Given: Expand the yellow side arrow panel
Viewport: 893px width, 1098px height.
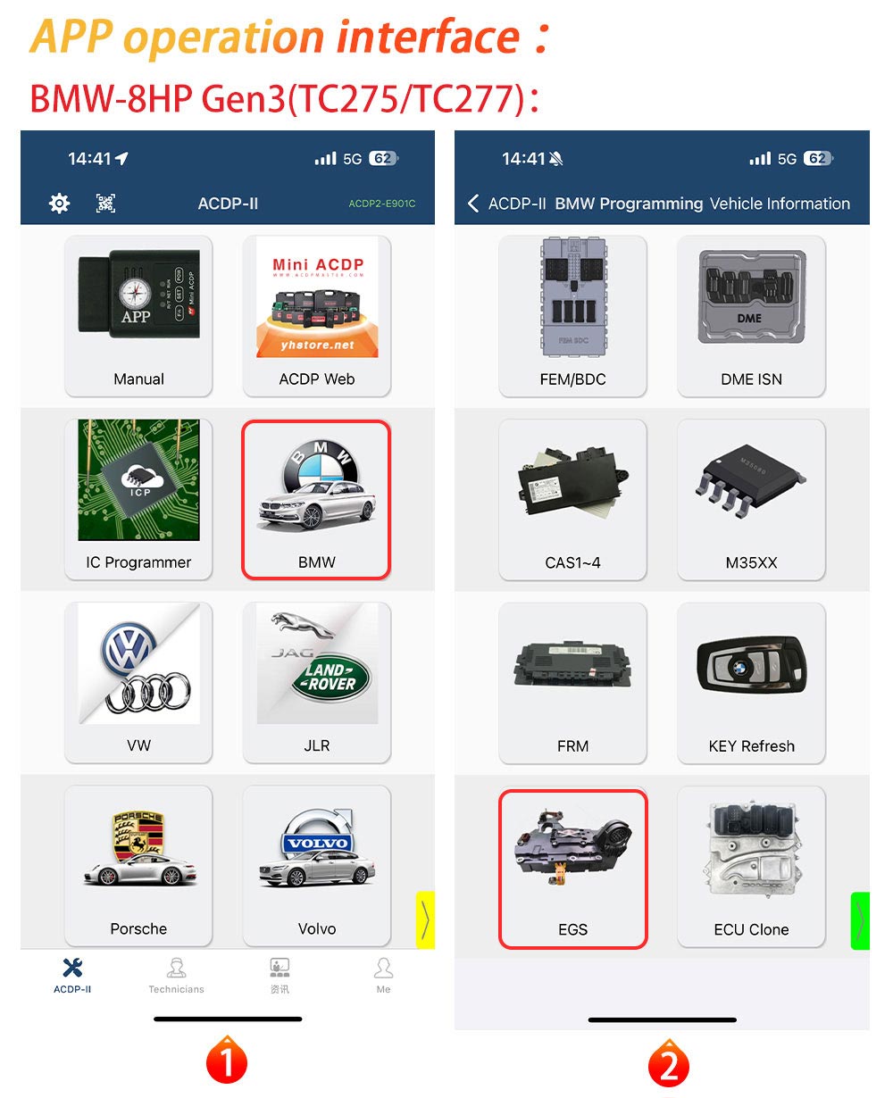Looking at the screenshot, I should click(x=425, y=919).
